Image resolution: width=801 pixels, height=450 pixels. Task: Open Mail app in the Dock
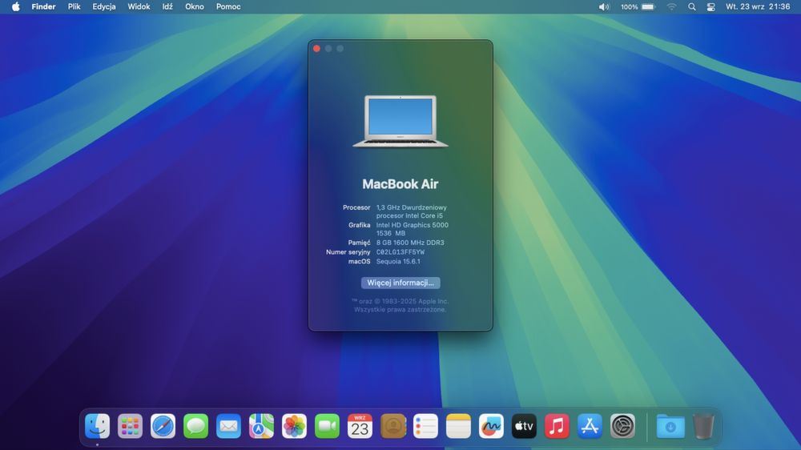tap(228, 426)
